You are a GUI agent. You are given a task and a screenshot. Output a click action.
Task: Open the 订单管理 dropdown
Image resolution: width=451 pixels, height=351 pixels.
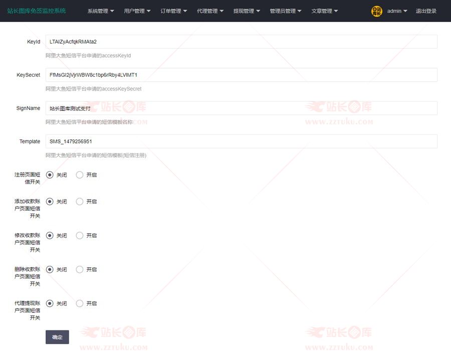tap(173, 11)
